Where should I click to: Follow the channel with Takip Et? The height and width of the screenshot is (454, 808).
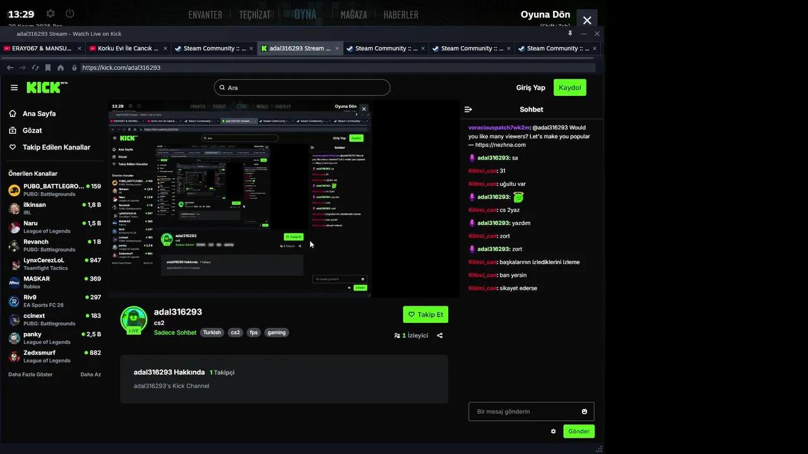point(425,315)
